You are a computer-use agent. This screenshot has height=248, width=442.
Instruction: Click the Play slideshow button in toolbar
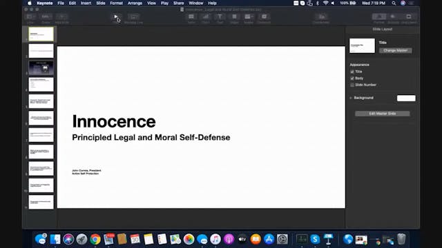116,17
